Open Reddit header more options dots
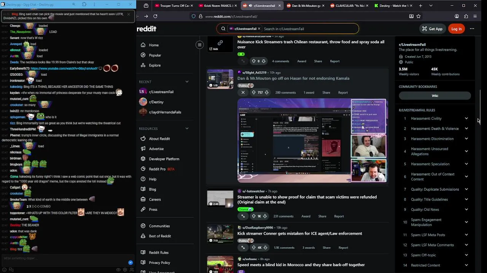The image size is (487, 273). click(472, 29)
